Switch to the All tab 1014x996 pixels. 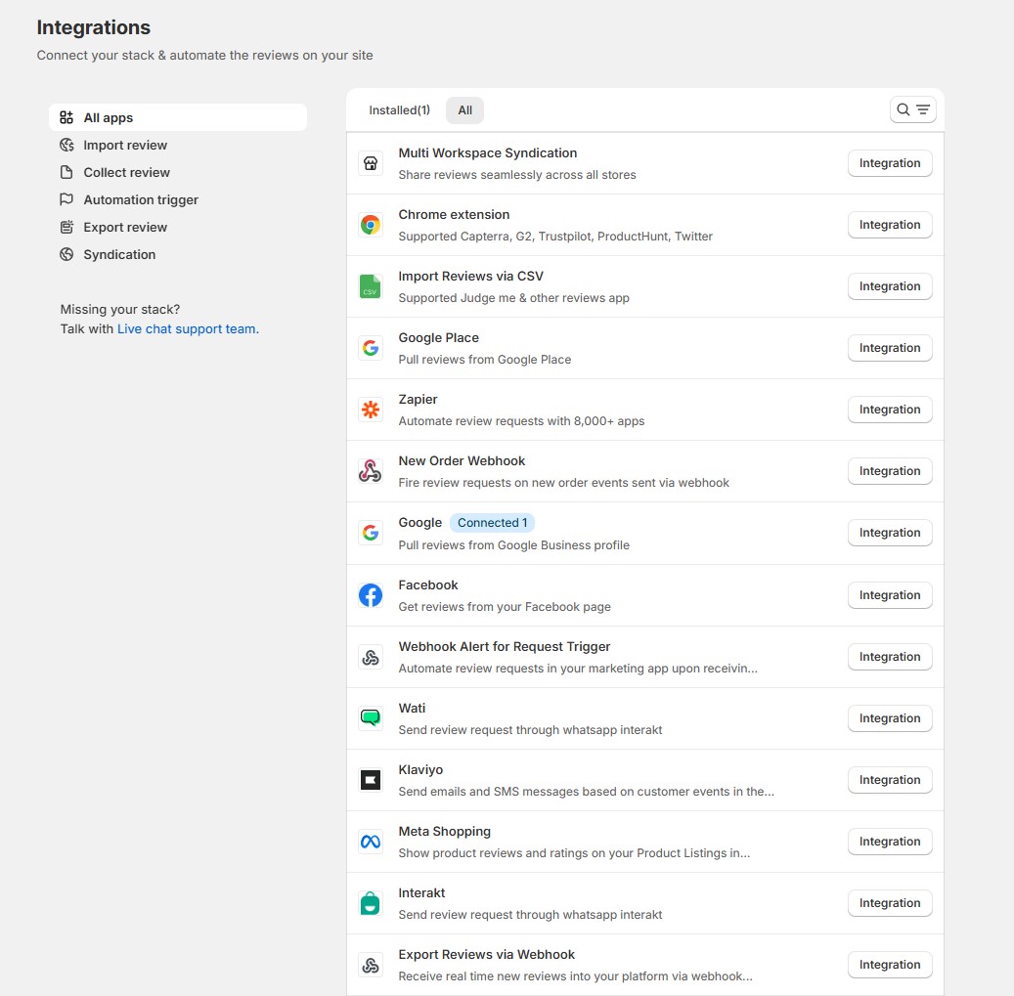click(464, 109)
